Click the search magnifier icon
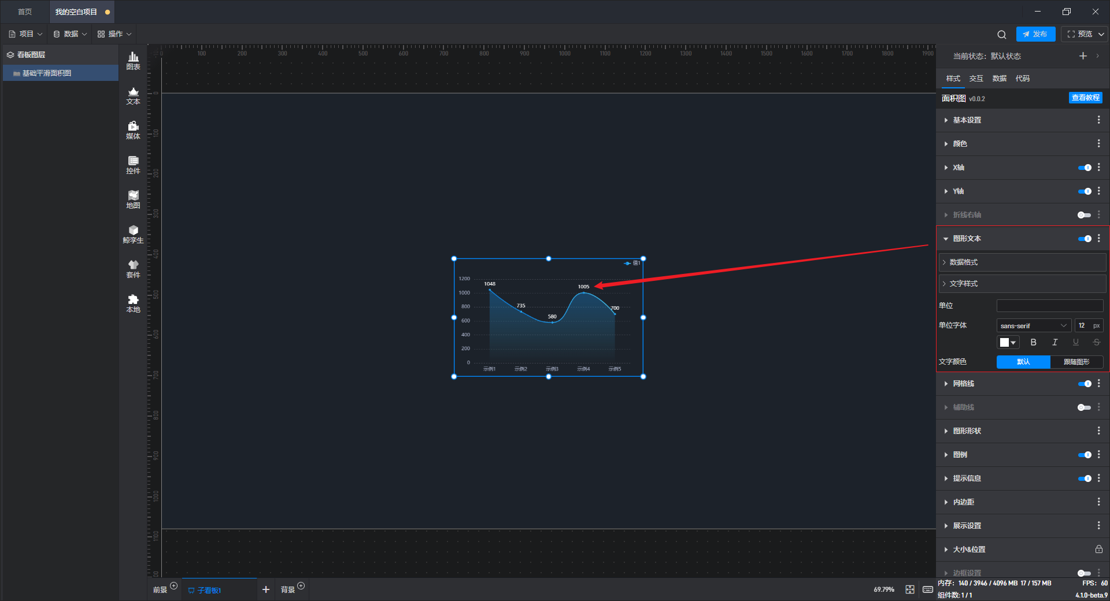Image resolution: width=1110 pixels, height=601 pixels. [1002, 34]
